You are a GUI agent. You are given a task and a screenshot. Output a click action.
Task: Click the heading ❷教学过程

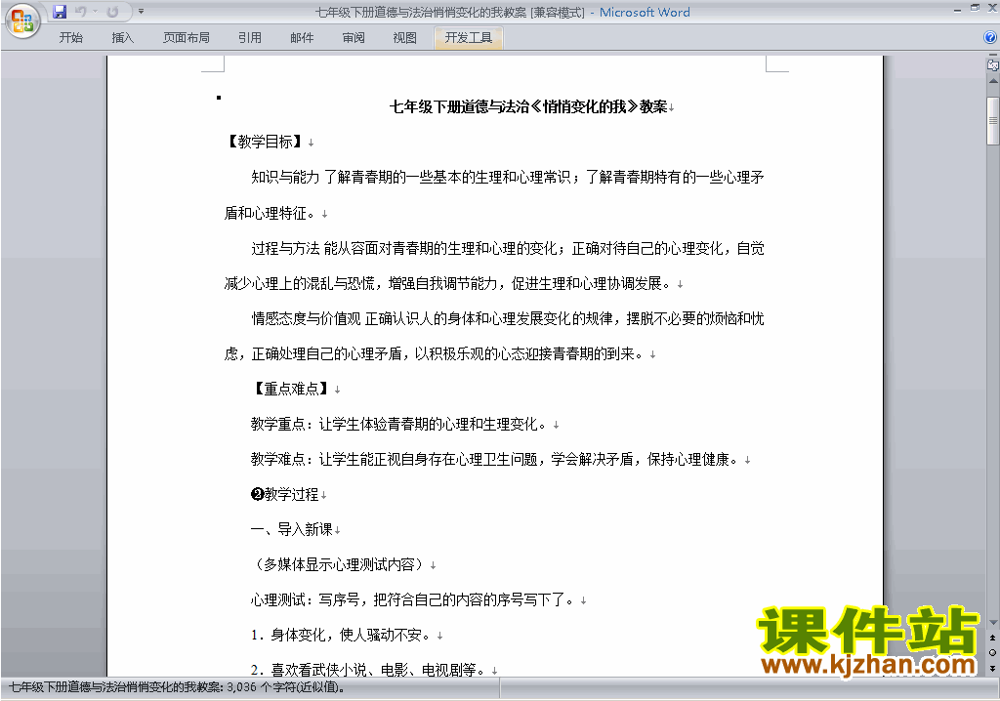284,494
